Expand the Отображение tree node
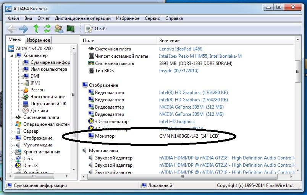This screenshot has height=195, width=307. [11, 138]
